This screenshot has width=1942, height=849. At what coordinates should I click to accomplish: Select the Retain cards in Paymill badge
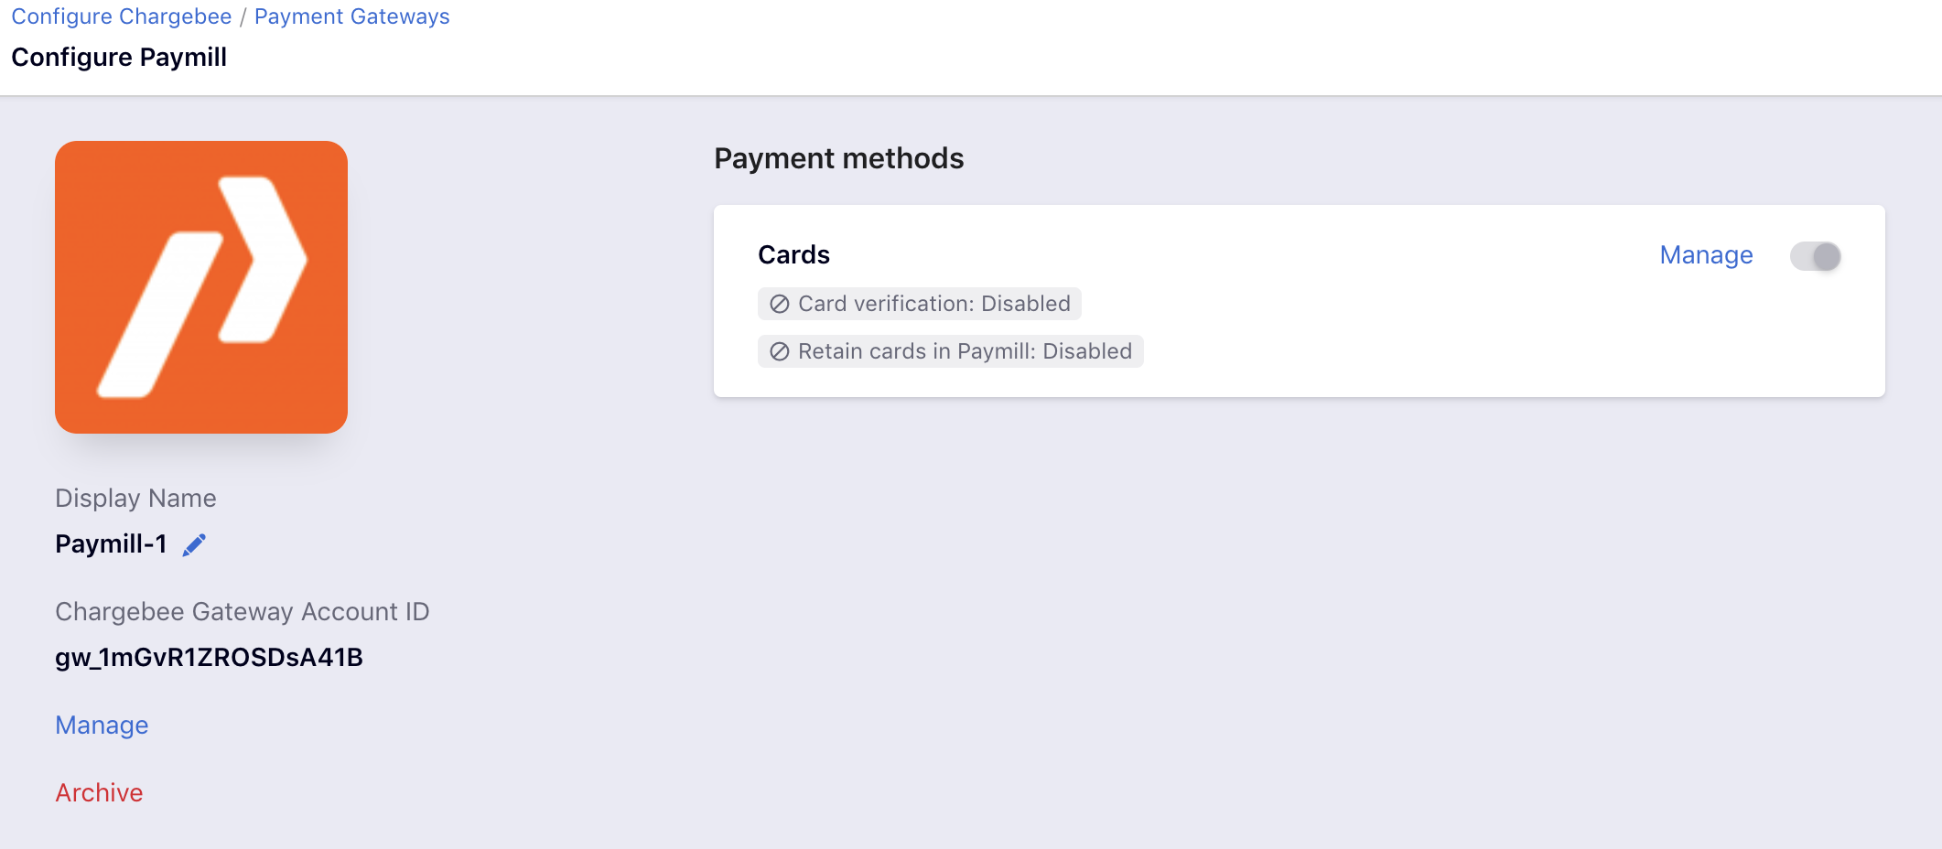tap(951, 351)
